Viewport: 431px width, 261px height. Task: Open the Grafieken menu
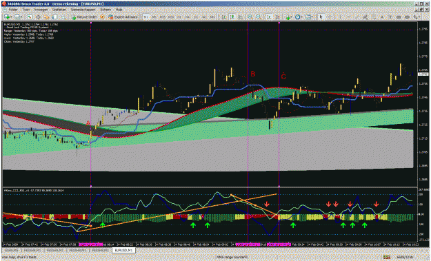click(x=59, y=10)
